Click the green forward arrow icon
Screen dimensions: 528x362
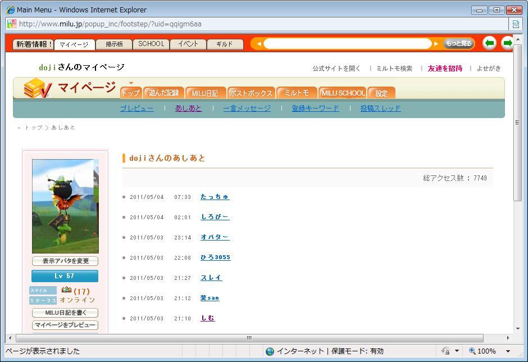point(507,43)
